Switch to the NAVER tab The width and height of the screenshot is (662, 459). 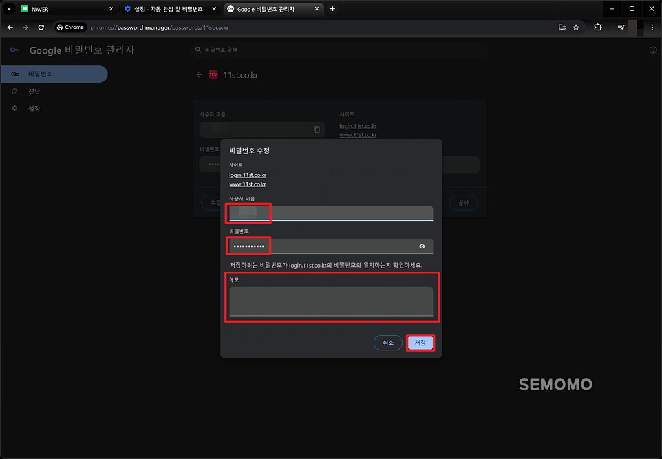(67, 9)
